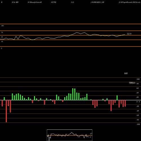Click the '2.50%goldbonds 2025tr-vii' header text
Viewport: 141px width, 141px height.
(129, 2)
